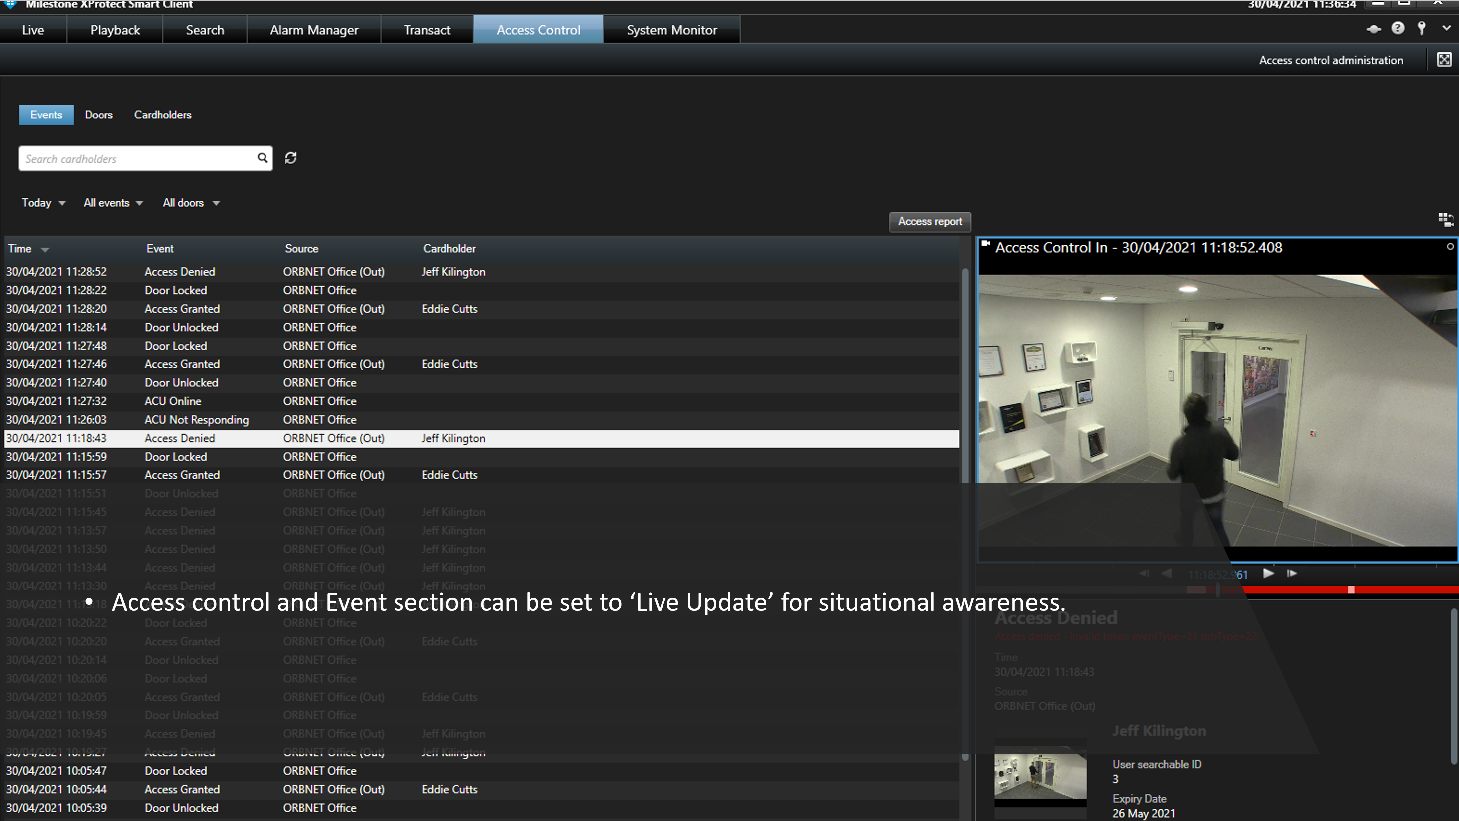Viewport: 1459px width, 821px height.
Task: Step to previous frame in video
Action: pos(1144,573)
